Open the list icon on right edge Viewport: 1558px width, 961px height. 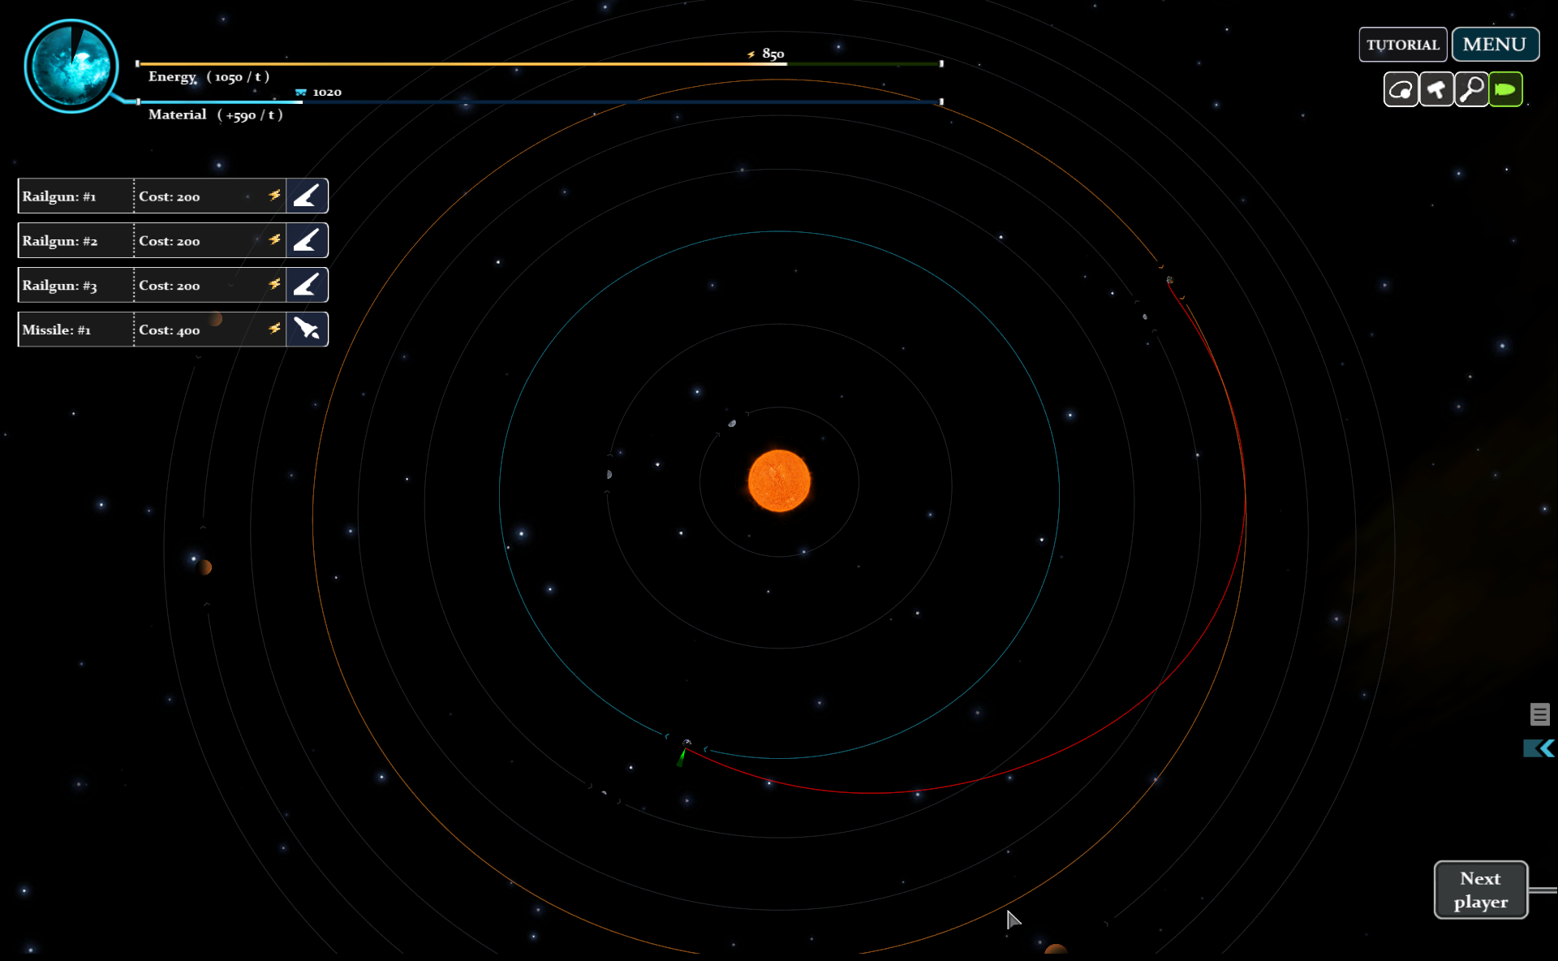(1539, 714)
